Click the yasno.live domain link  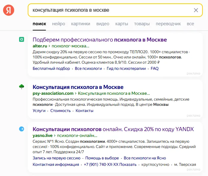click(43, 135)
